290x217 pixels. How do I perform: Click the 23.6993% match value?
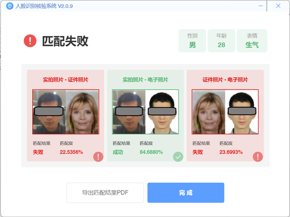231,152
